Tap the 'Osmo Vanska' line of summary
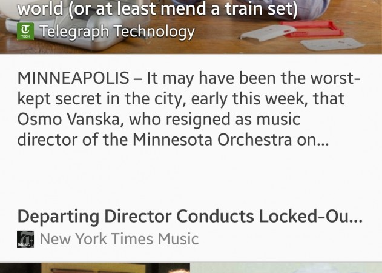 [x=159, y=120]
